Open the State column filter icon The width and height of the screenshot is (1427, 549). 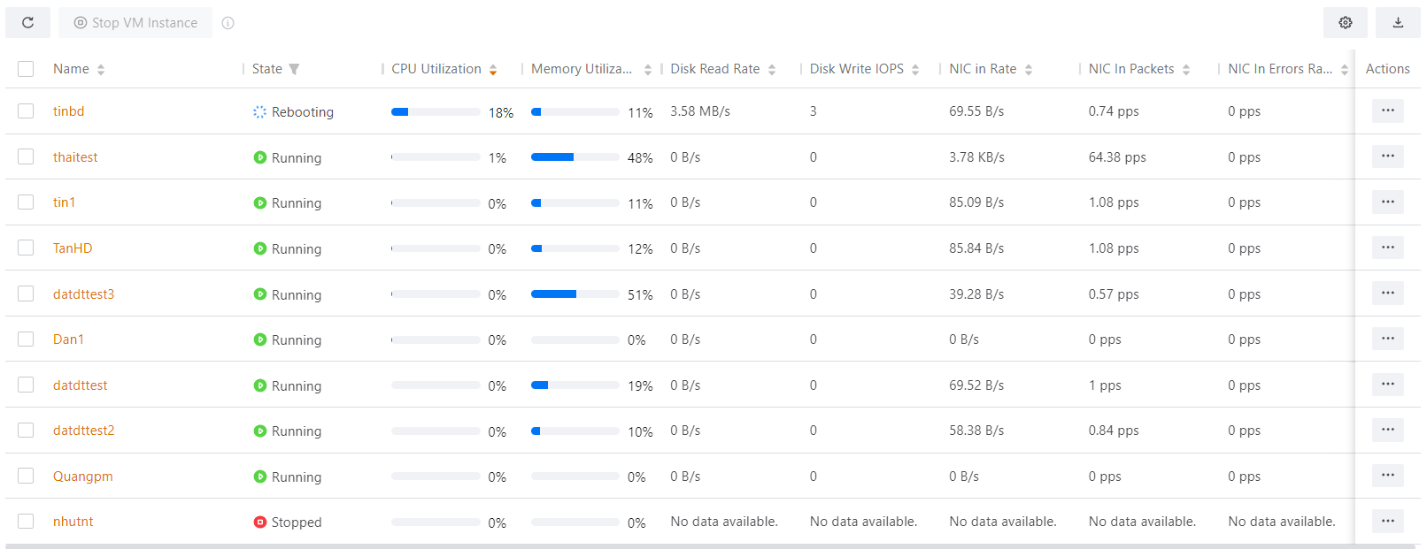pos(294,69)
